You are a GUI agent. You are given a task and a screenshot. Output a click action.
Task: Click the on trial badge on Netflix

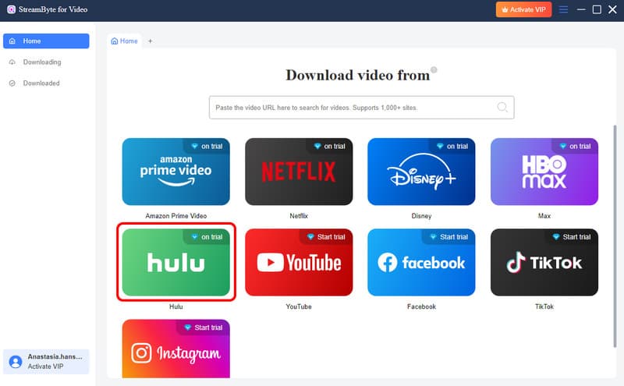tap(329, 146)
